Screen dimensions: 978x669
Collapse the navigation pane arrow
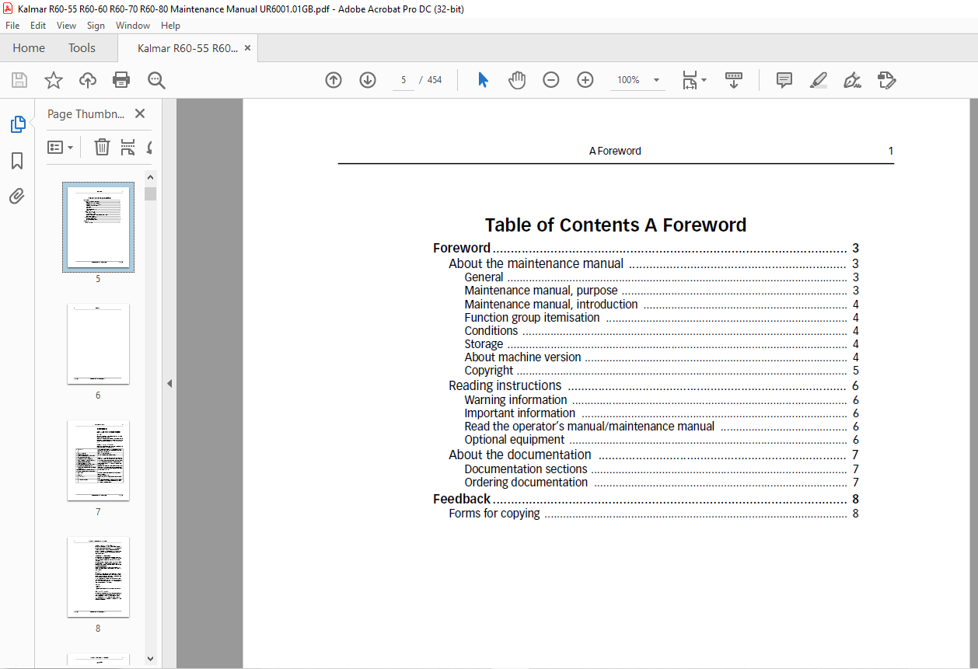coord(169,383)
